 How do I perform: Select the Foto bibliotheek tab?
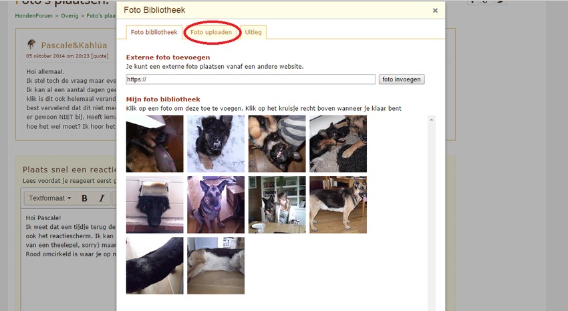pos(154,32)
